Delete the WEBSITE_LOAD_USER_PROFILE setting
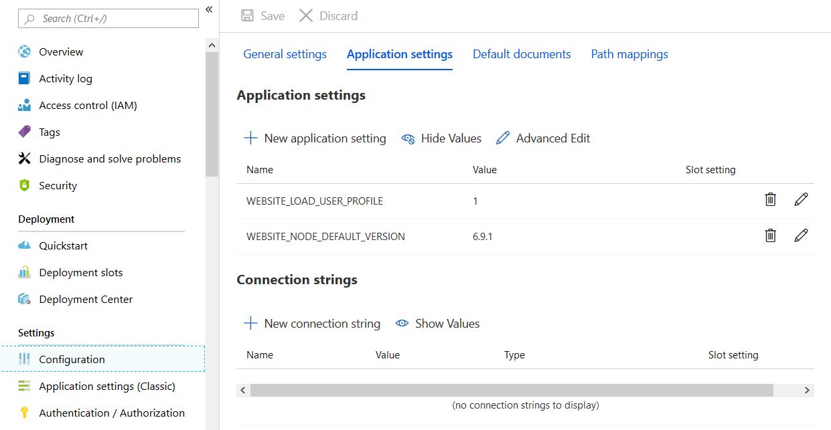The image size is (831, 430). pos(770,199)
